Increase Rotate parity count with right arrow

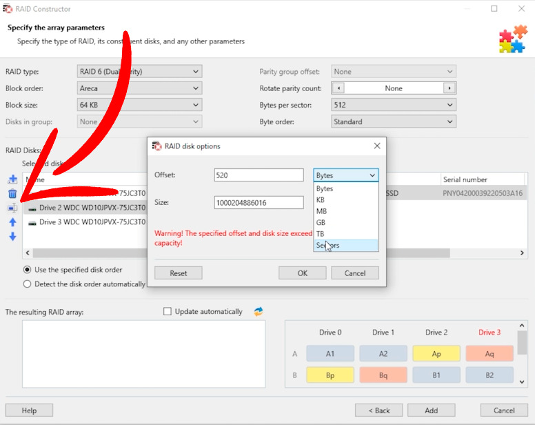click(450, 88)
